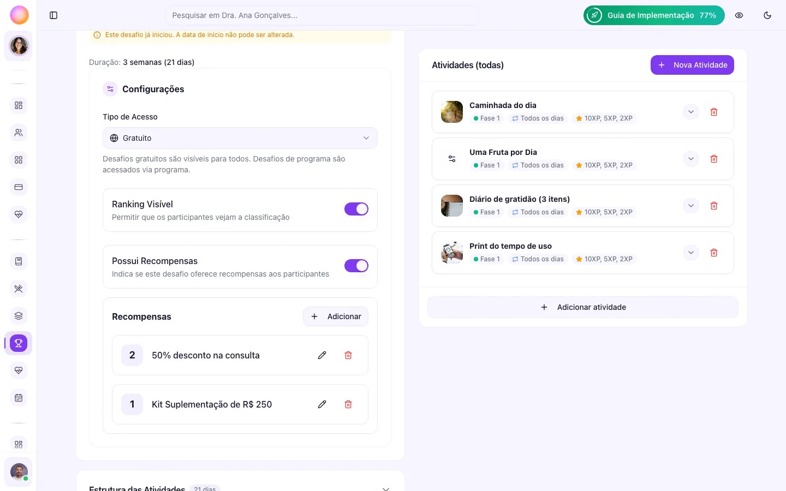The height and width of the screenshot is (491, 786).
Task: Click the gradient circle logo at top left
Action: 19,15
